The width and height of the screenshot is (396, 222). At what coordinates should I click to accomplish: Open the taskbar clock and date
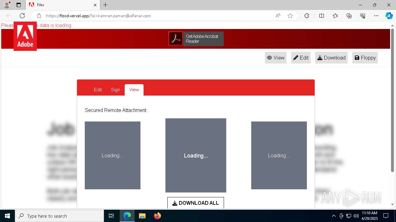[x=370, y=216]
